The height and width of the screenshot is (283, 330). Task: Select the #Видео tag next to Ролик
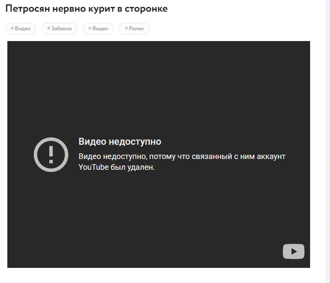click(98, 29)
